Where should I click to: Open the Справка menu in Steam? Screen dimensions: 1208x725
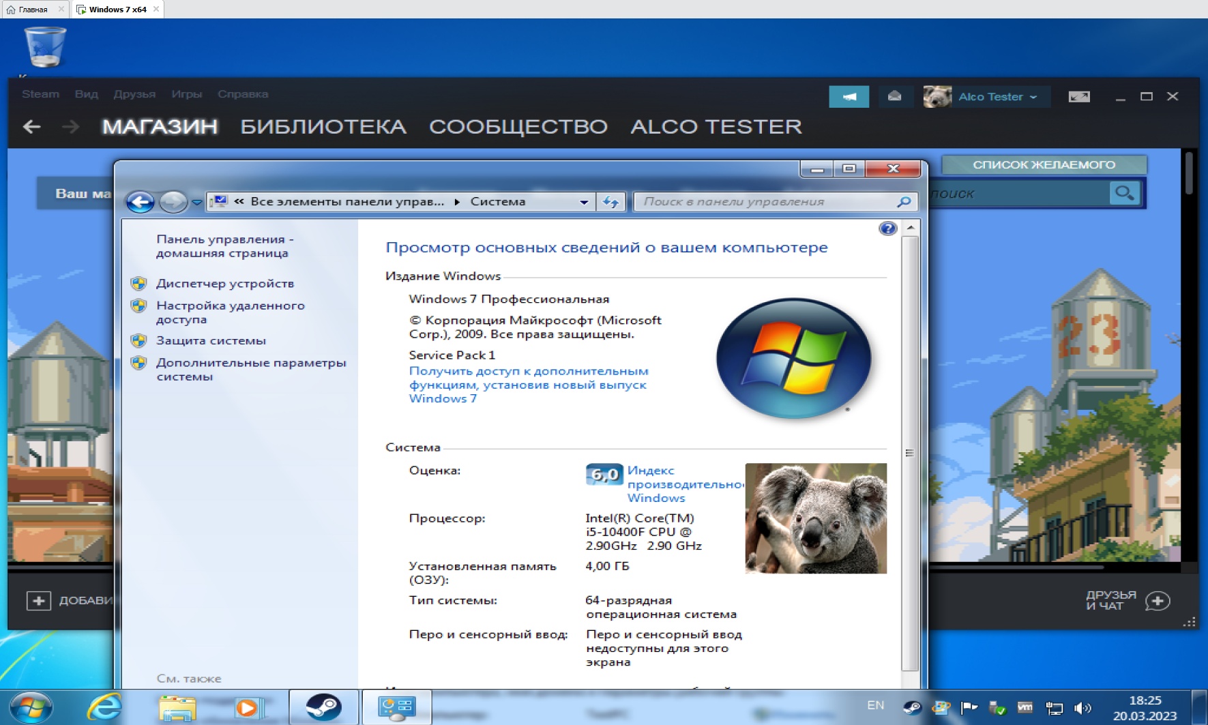point(243,94)
